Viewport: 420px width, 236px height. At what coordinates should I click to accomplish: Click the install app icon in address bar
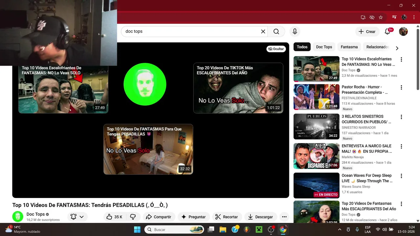pyautogui.click(x=363, y=17)
